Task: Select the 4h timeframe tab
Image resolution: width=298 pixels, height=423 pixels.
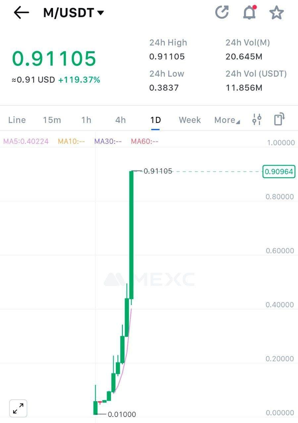Action: click(121, 120)
